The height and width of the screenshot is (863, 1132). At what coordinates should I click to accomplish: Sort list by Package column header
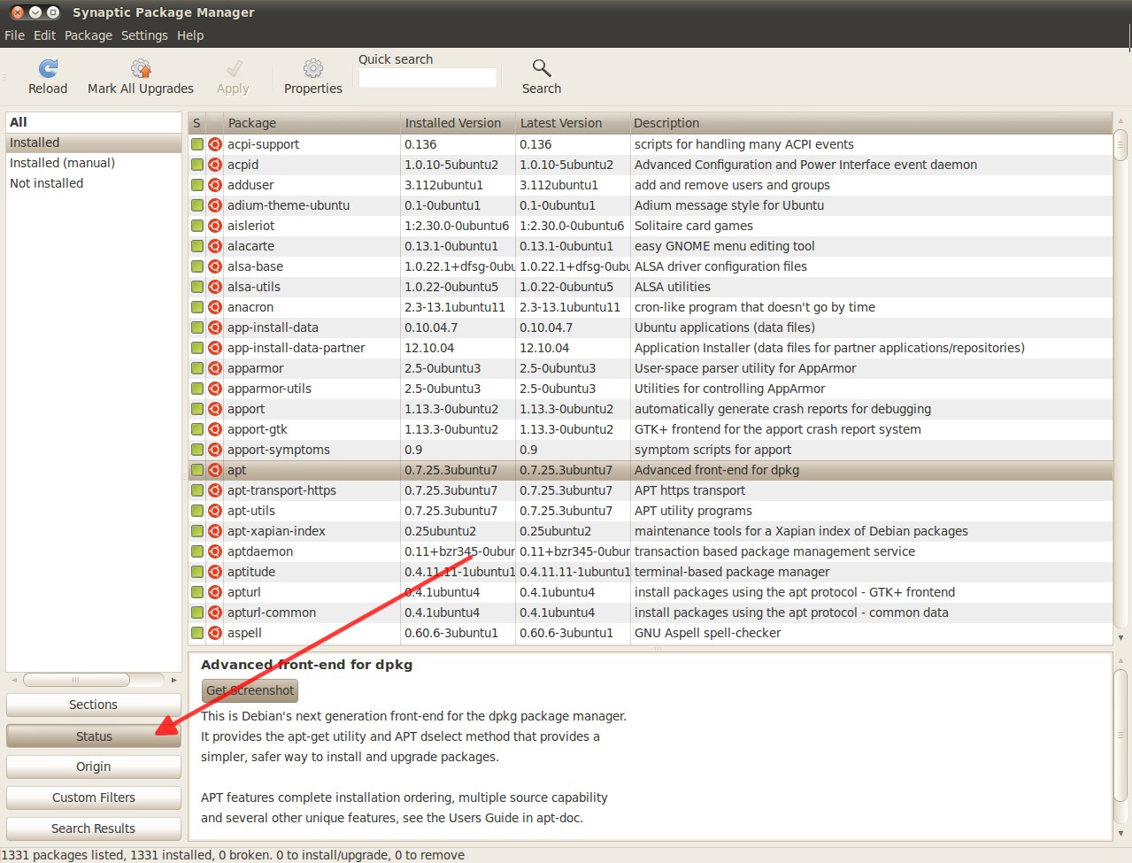(303, 123)
